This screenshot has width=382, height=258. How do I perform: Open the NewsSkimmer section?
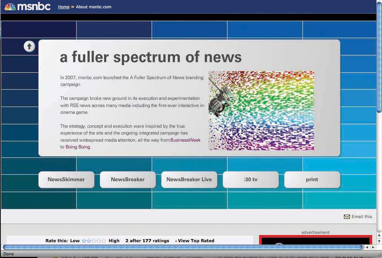coord(66,180)
